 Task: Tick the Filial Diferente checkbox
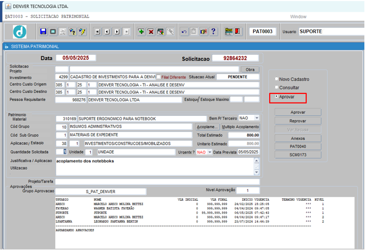(x=159, y=77)
